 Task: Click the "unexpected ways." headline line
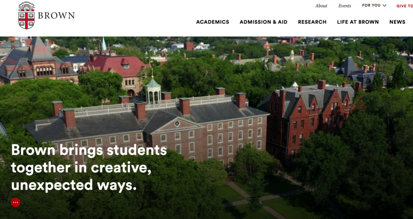point(74,185)
